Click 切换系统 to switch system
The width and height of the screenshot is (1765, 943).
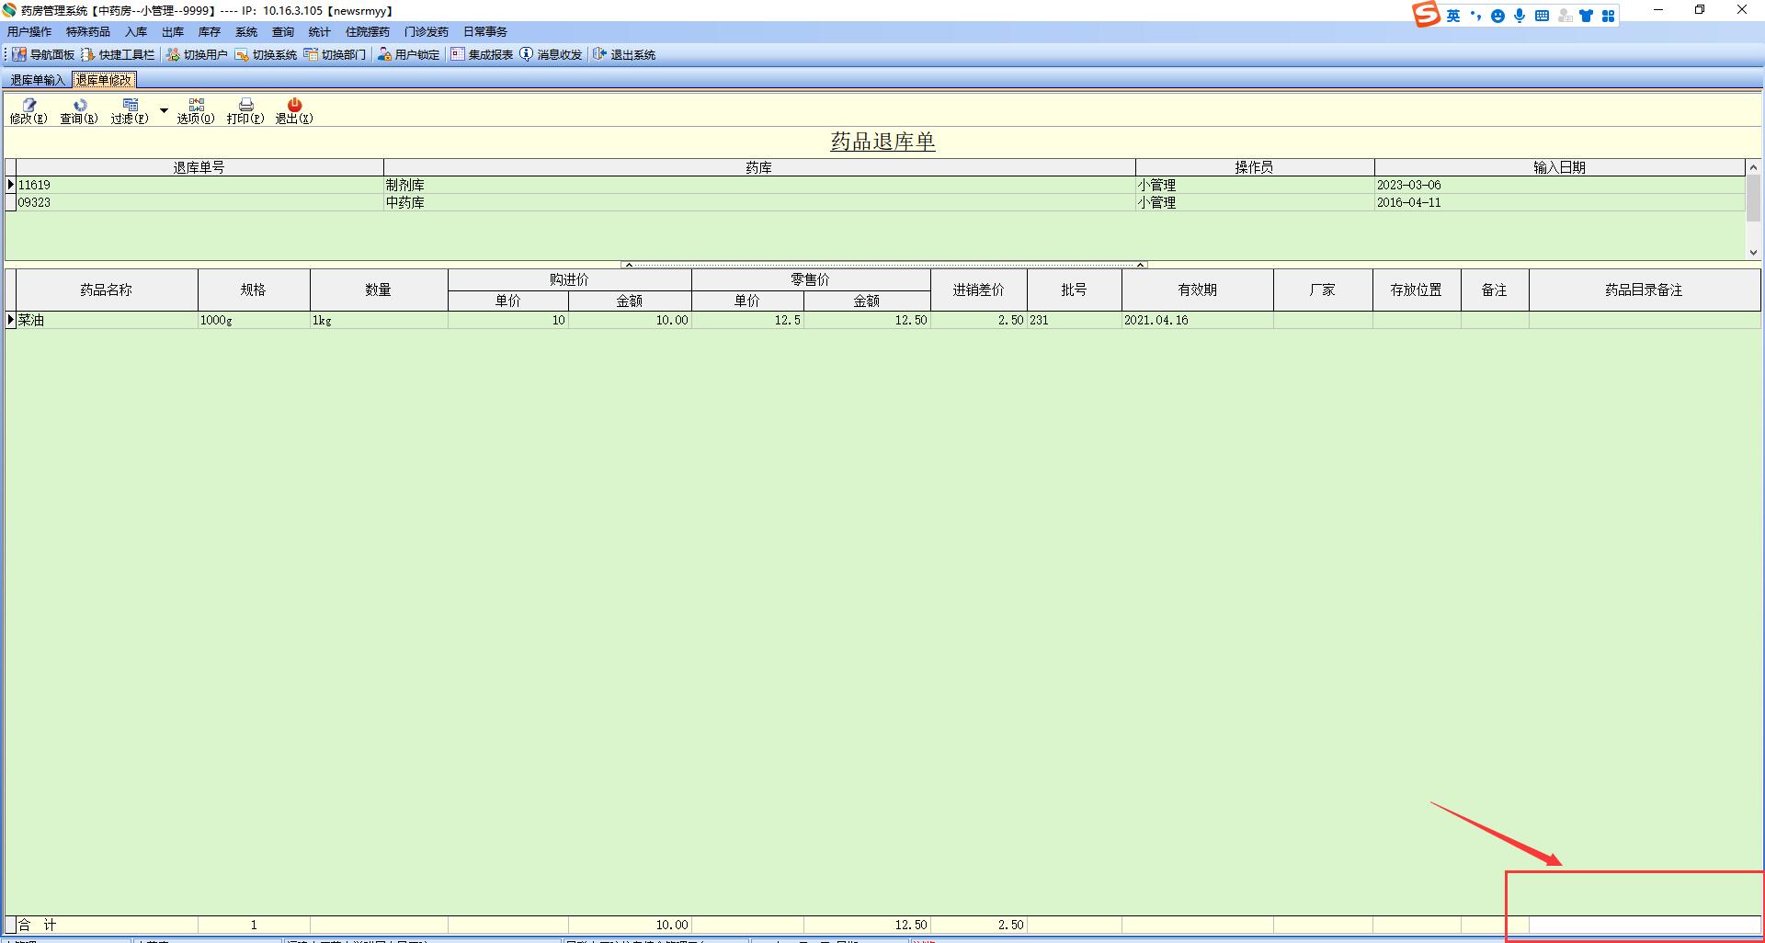(266, 54)
